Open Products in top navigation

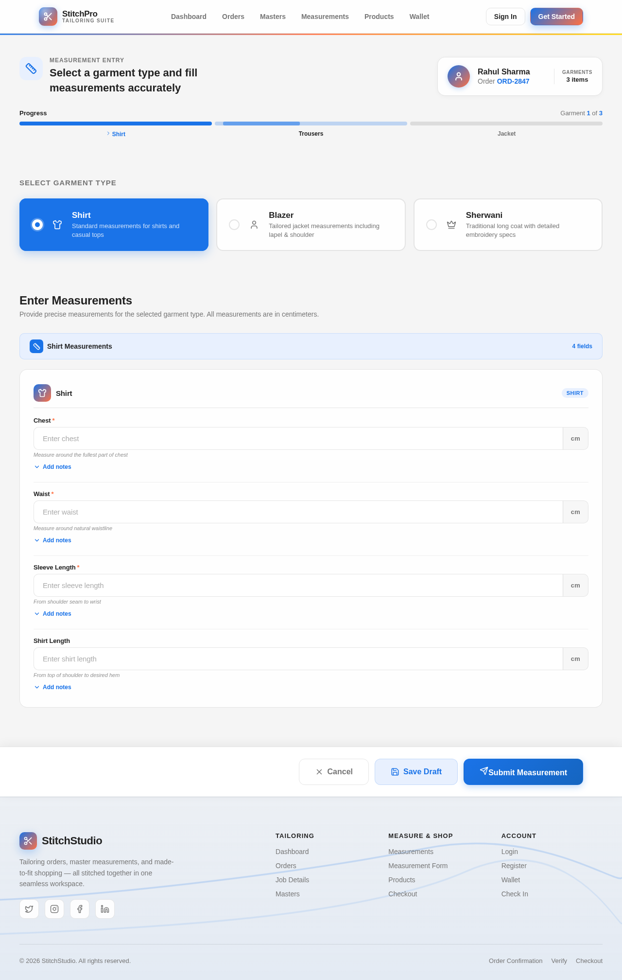(379, 17)
